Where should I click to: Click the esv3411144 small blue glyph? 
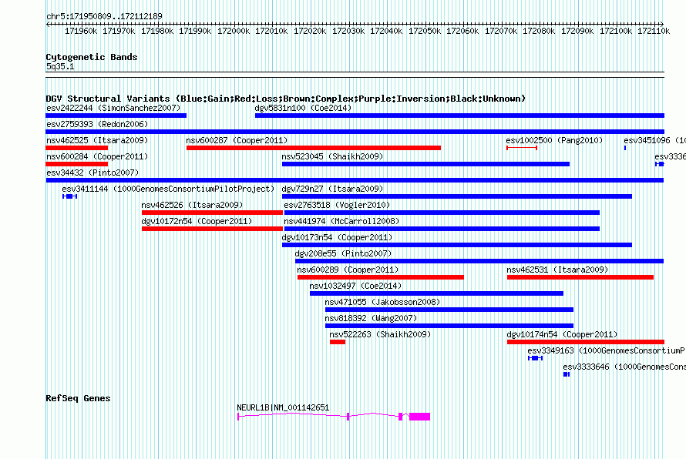69,196
